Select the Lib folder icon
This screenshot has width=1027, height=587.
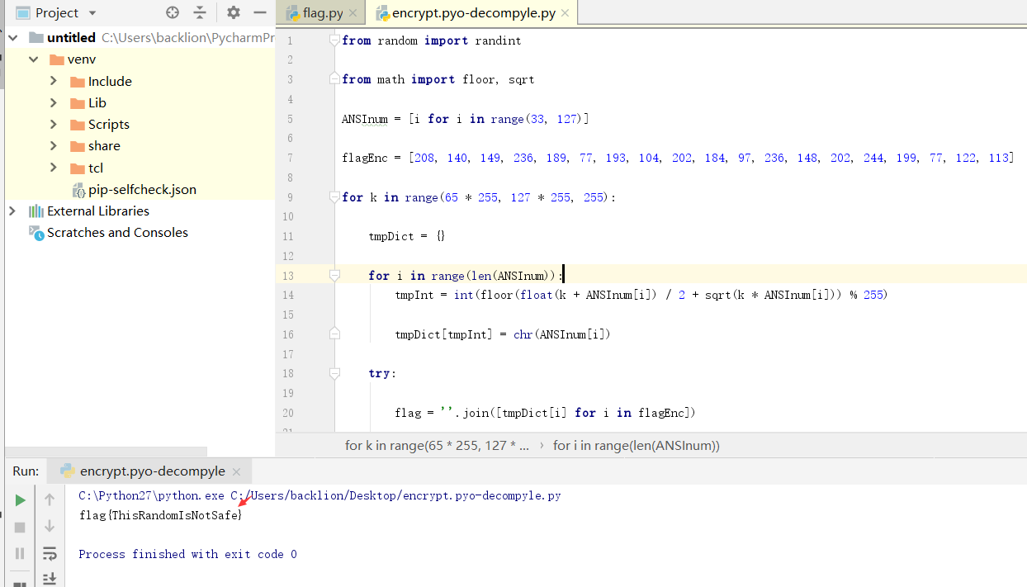pyautogui.click(x=78, y=102)
